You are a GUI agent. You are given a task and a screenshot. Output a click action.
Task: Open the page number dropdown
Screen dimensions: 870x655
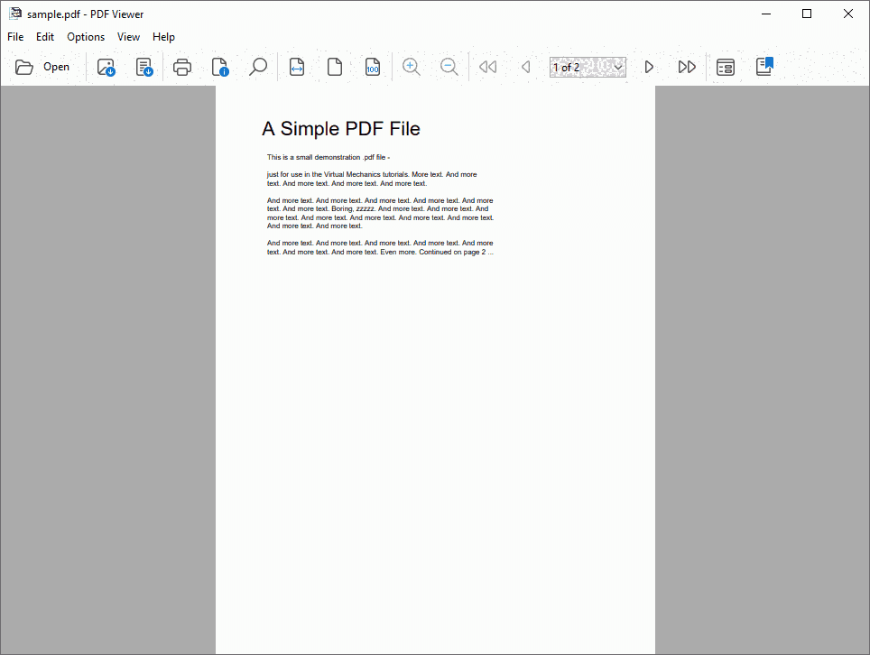click(x=618, y=66)
